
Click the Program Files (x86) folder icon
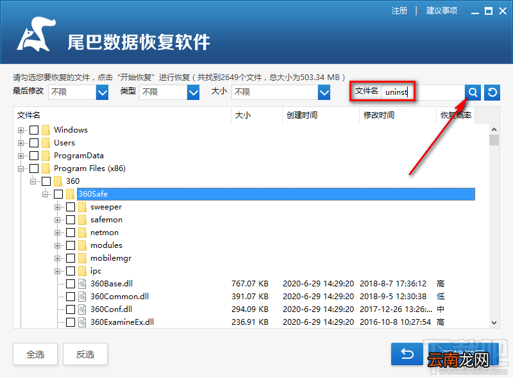pyautogui.click(x=46, y=168)
